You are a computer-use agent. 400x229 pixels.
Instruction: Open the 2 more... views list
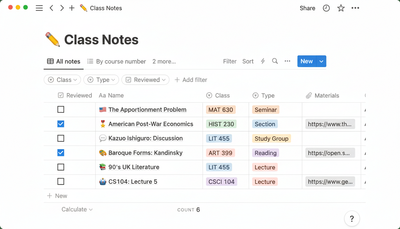(x=164, y=61)
